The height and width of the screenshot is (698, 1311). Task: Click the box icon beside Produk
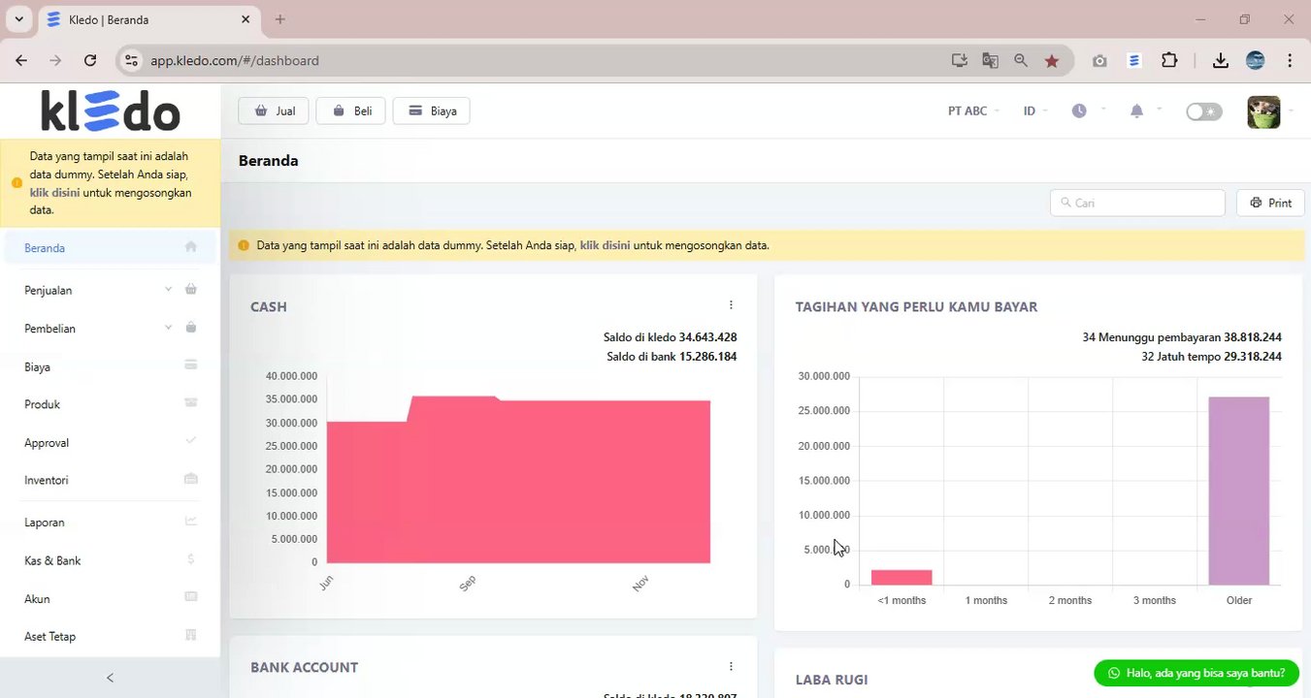click(x=191, y=403)
